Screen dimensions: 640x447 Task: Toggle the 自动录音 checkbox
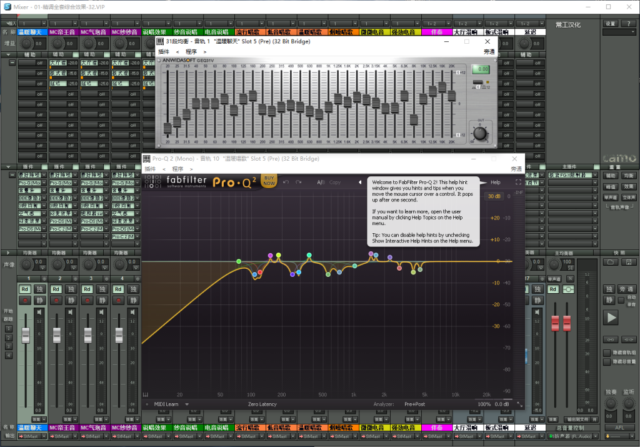(621, 301)
